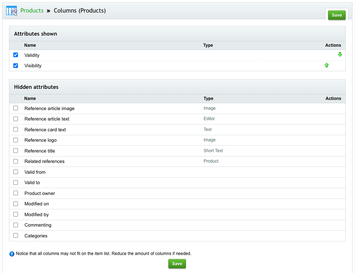Image resolution: width=355 pixels, height=273 pixels.
Task: Click the Commenting attribute row label
Action: (x=38, y=225)
